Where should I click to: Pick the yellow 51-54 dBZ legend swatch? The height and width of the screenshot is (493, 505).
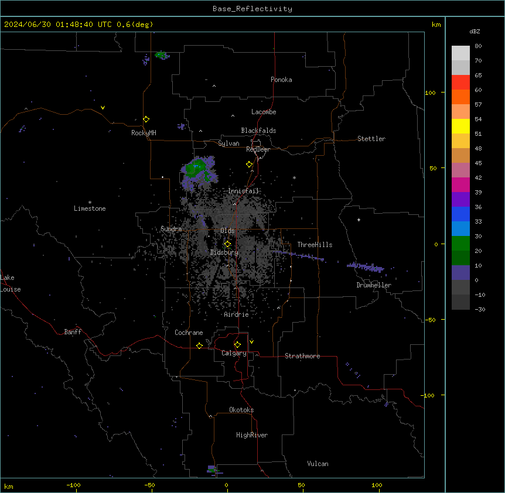[460, 126]
